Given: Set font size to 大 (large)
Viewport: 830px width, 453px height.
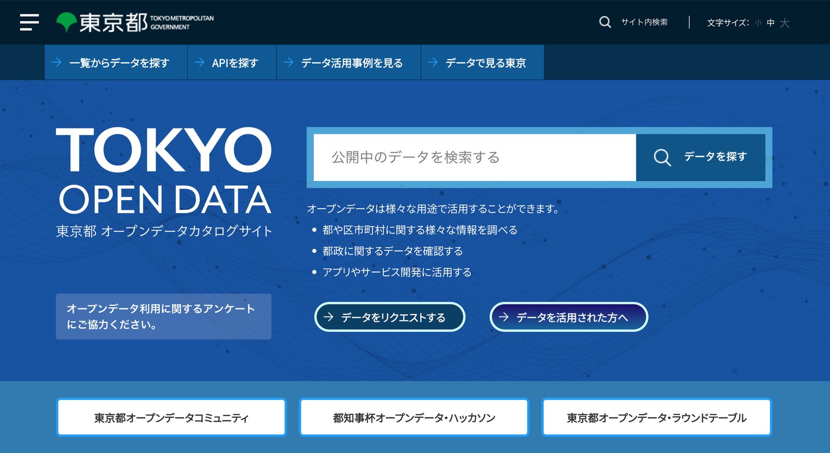Looking at the screenshot, I should click(x=784, y=23).
